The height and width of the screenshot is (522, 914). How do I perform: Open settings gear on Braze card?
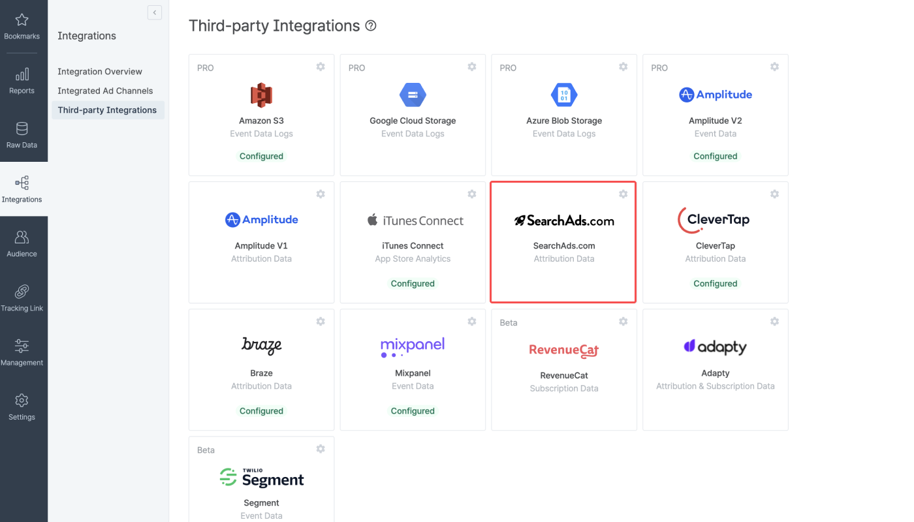point(321,321)
